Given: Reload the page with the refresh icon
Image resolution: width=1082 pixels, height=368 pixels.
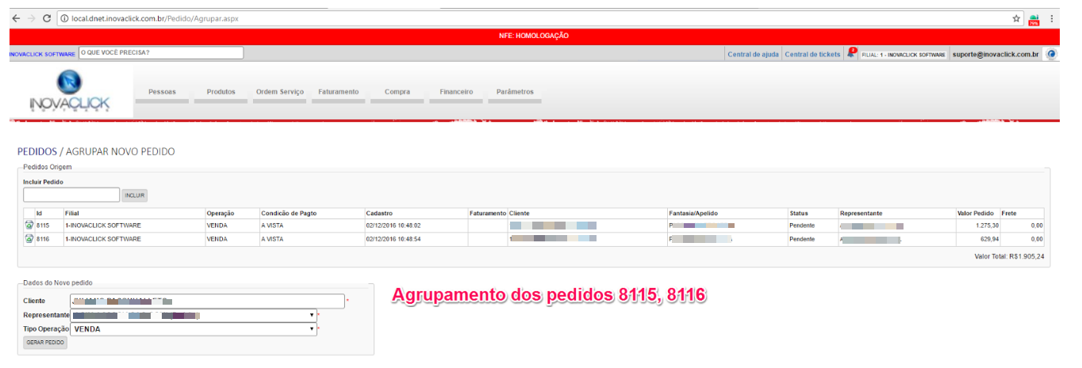Looking at the screenshot, I should [47, 18].
